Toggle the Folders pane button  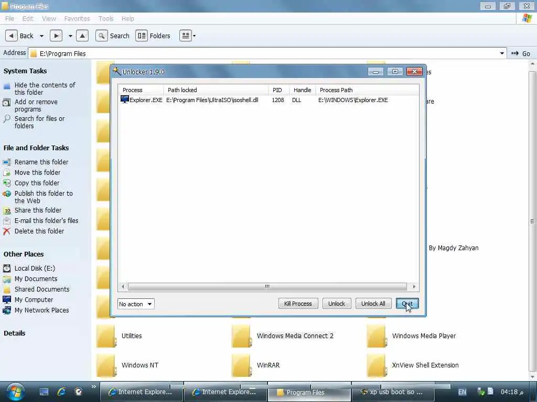pyautogui.click(x=153, y=36)
